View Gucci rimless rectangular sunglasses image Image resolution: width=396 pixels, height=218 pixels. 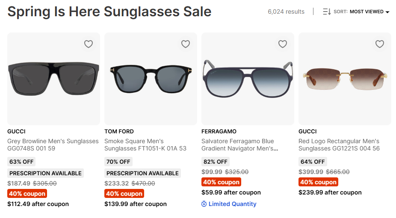tap(345, 80)
